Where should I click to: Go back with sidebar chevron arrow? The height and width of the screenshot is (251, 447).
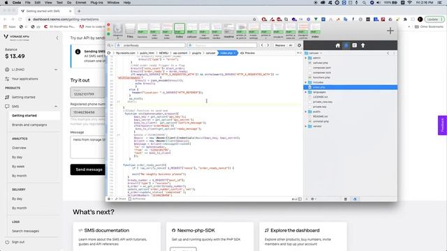tap(388, 53)
